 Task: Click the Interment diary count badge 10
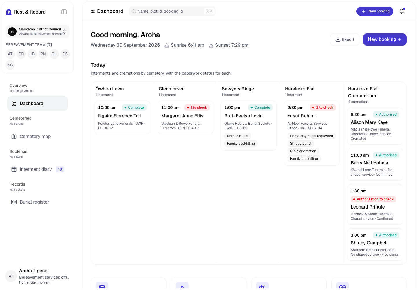point(60,169)
